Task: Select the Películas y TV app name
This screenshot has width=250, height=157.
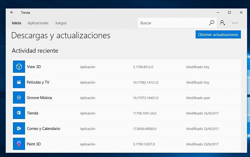Action: (38, 82)
